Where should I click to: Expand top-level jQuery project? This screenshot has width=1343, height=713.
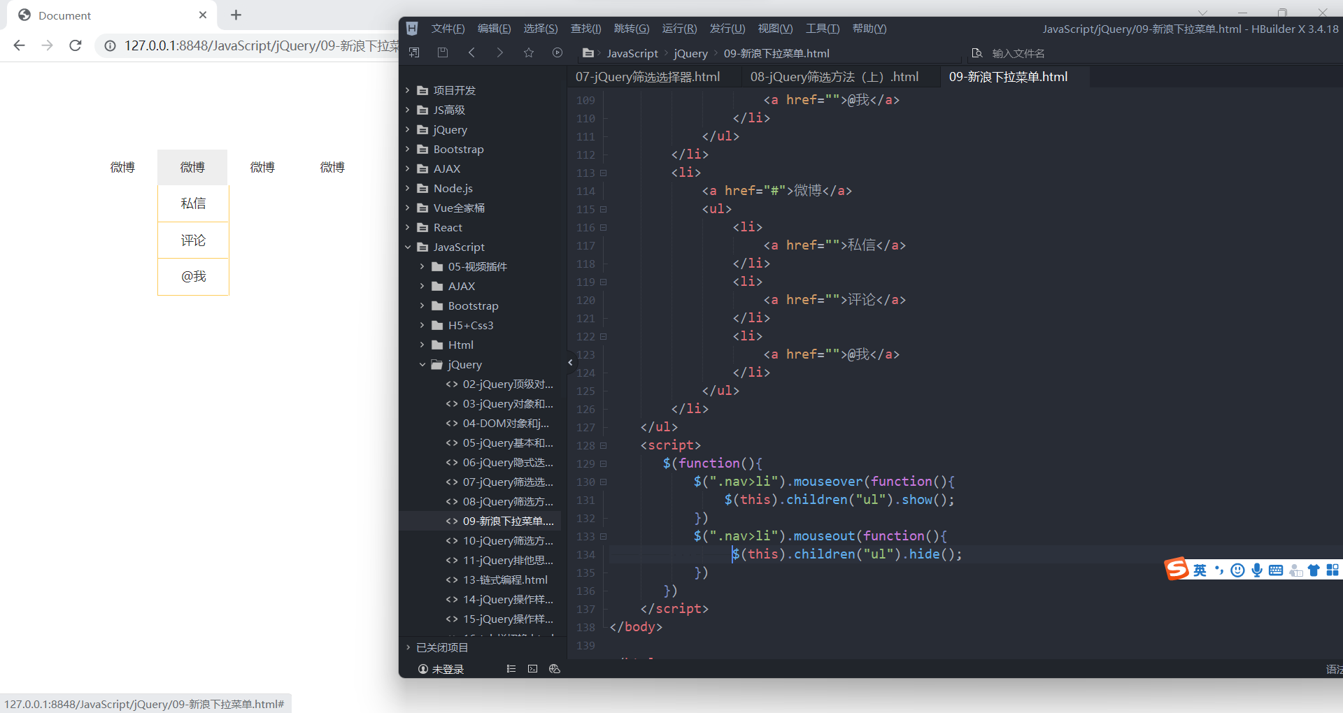408,129
